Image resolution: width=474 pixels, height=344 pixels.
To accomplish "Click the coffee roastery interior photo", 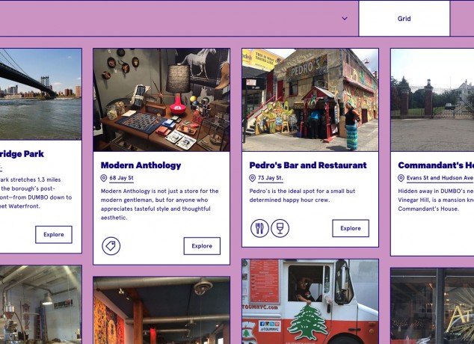I will click(x=40, y=304).
